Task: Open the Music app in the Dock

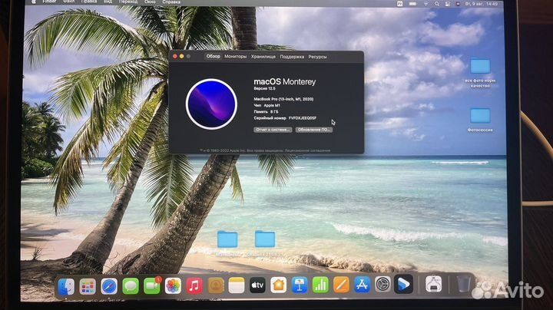Action: click(194, 285)
